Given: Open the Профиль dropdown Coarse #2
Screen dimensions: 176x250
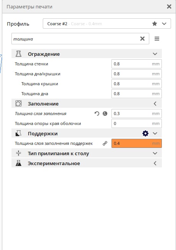Looking at the screenshot, I should (107, 24).
